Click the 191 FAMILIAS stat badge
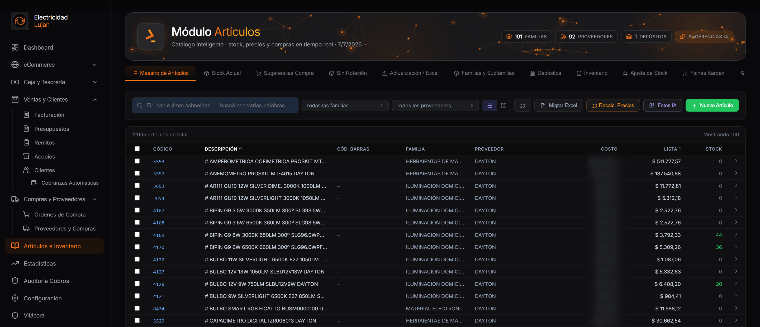Screen dimensions: 760x327 coord(527,37)
